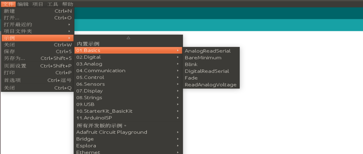Open the Blink example sketch
Viewport: 363px width, 154px height.
pos(191,65)
